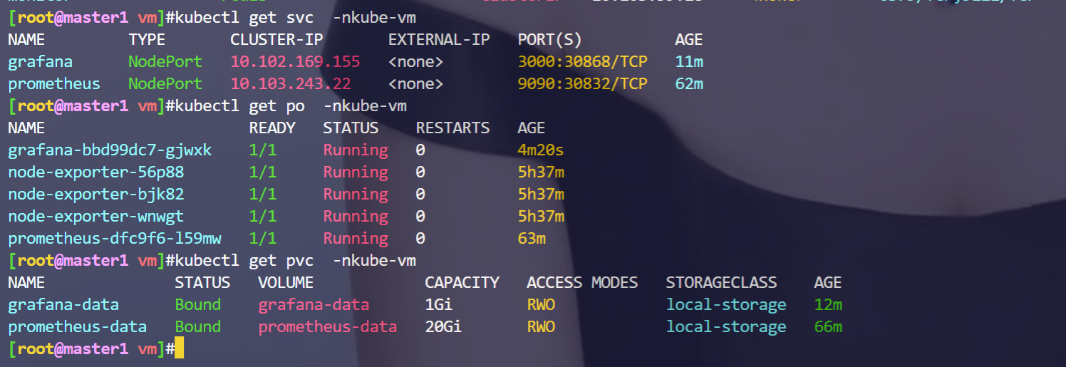The width and height of the screenshot is (1066, 367).
Task: Click the prometheus-data volume name
Action: (327, 327)
